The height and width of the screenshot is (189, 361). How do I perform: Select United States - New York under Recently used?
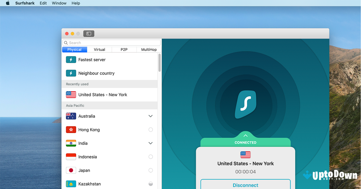(103, 94)
